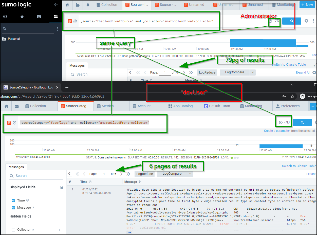317x235 pixels.
Task: Jump to last page of 6 results
Action: (x=128, y=174)
